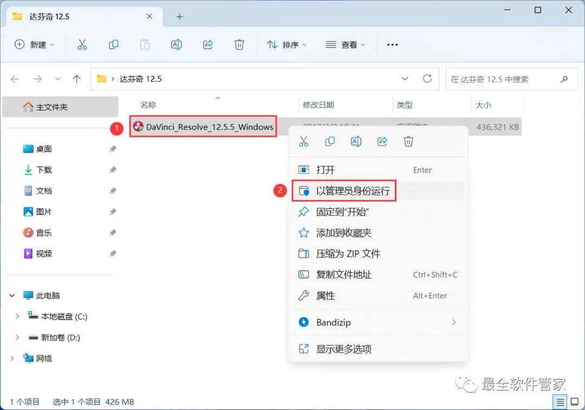Image resolution: width=585 pixels, height=410 pixels.
Task: Expand the address bar history dropdown
Action: tap(405, 79)
